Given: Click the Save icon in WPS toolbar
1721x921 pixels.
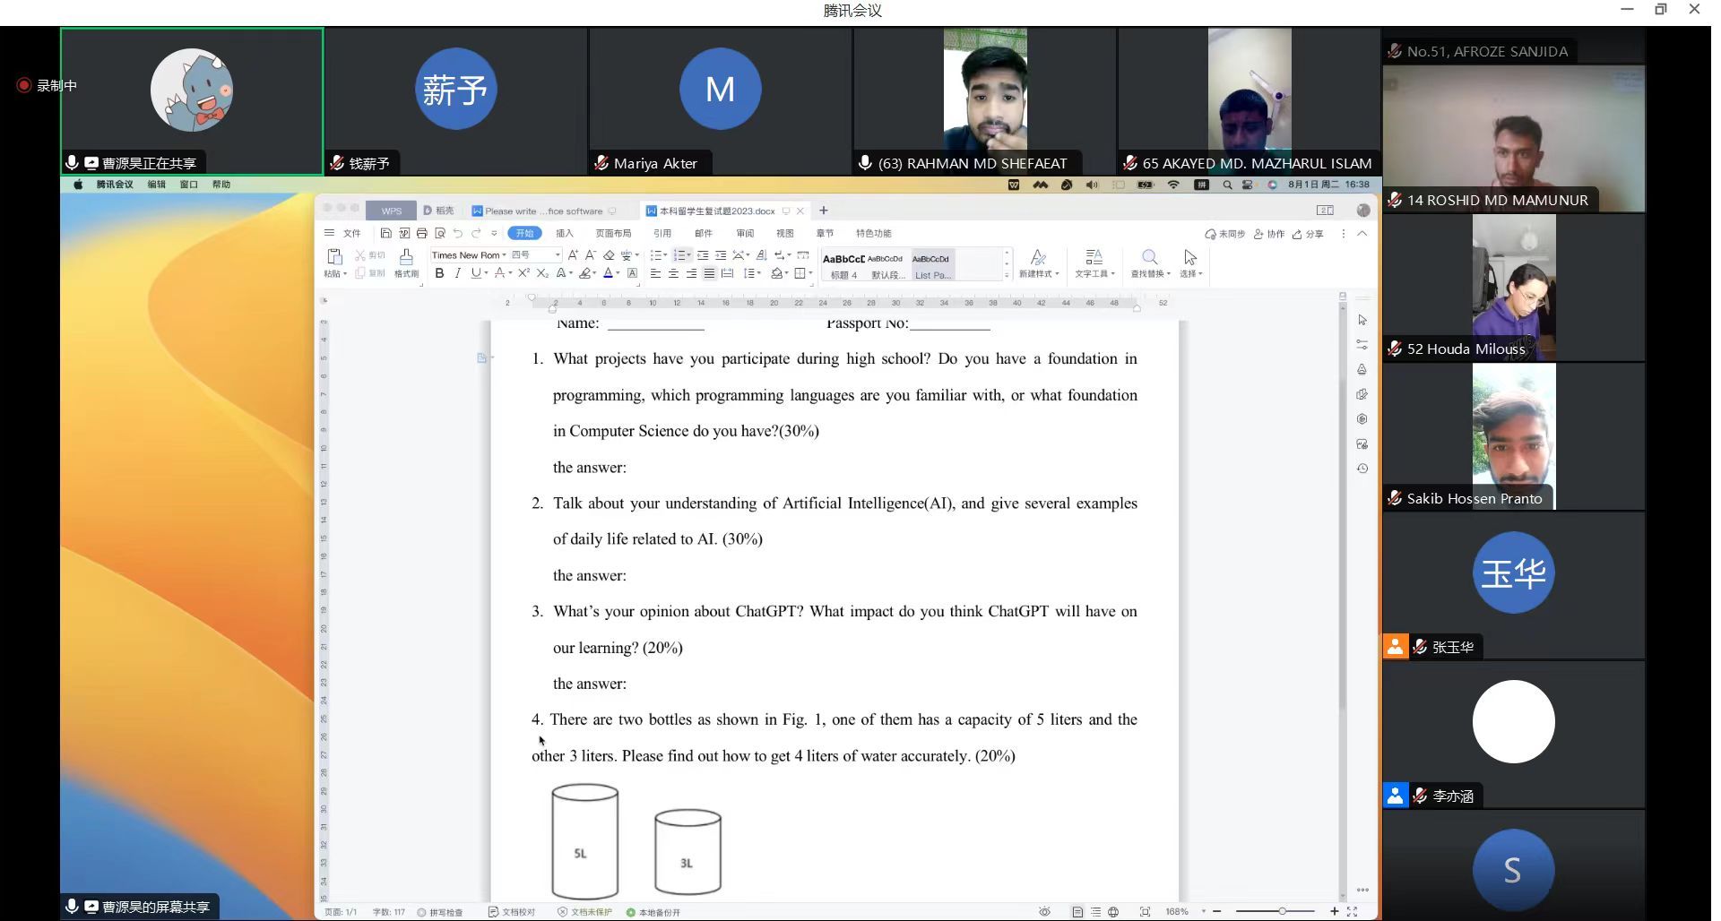Looking at the screenshot, I should [385, 234].
